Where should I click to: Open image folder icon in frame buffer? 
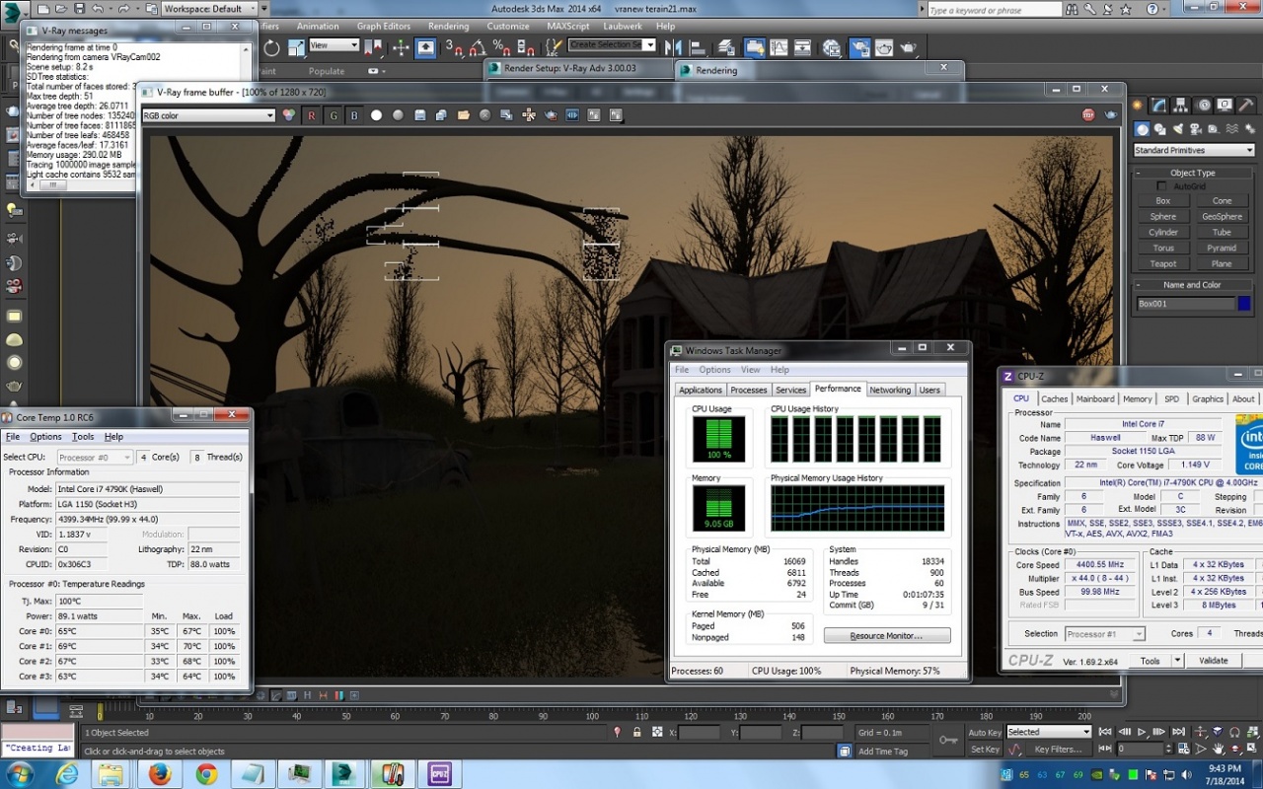pyautogui.click(x=464, y=115)
